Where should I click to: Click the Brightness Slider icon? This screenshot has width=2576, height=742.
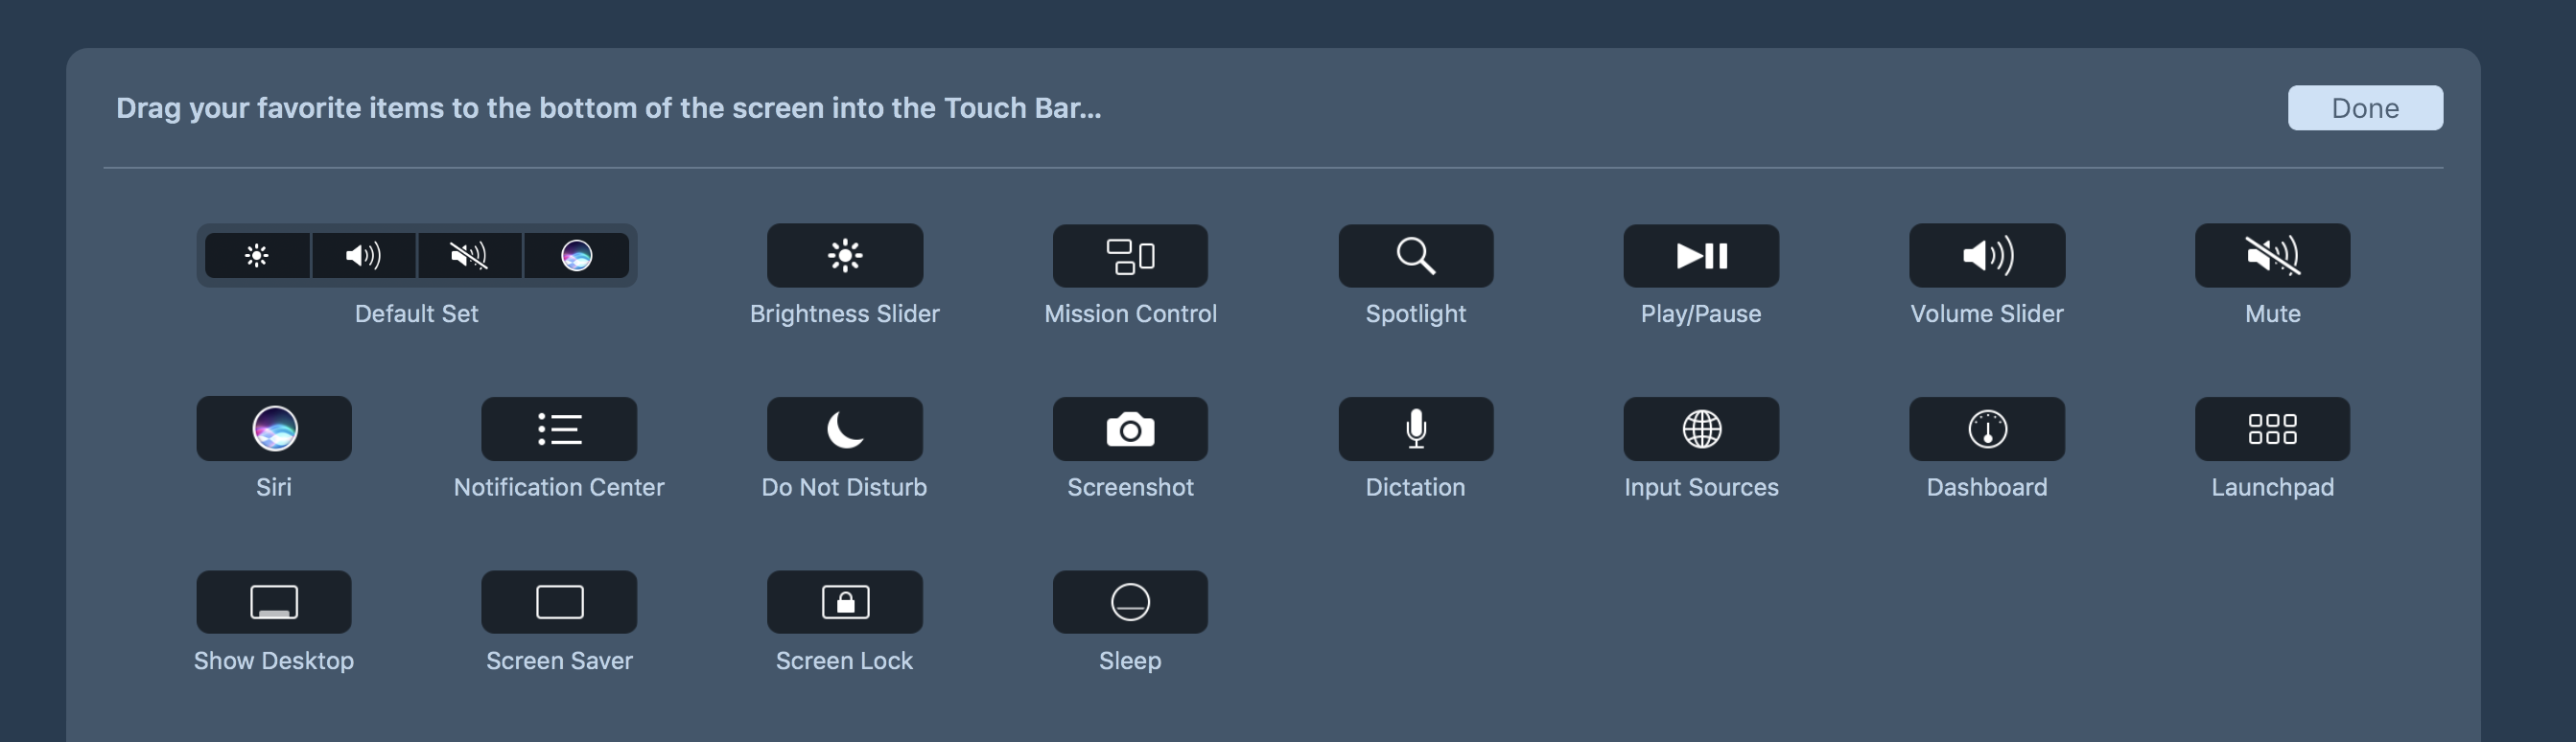click(x=844, y=256)
